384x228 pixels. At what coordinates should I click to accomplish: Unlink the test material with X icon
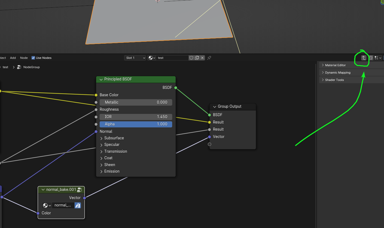[x=202, y=58]
